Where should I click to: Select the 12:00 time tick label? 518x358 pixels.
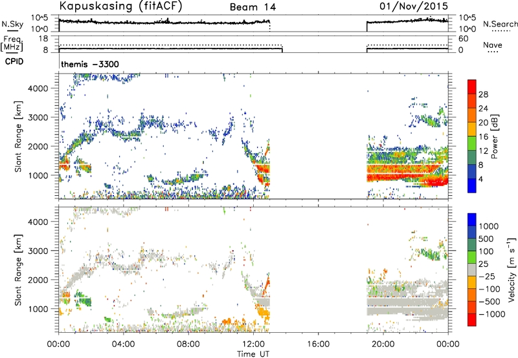click(x=253, y=344)
